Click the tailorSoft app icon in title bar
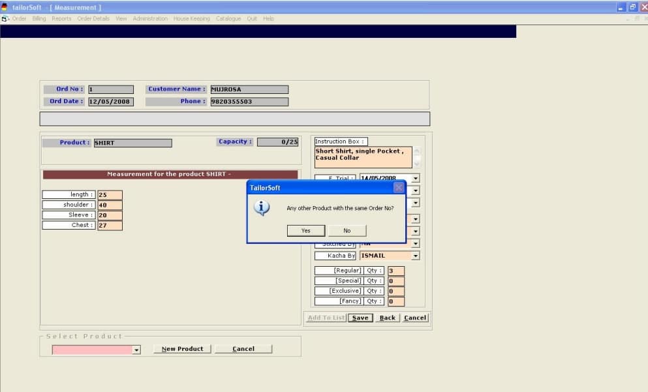The height and width of the screenshot is (392, 648). pos(5,7)
